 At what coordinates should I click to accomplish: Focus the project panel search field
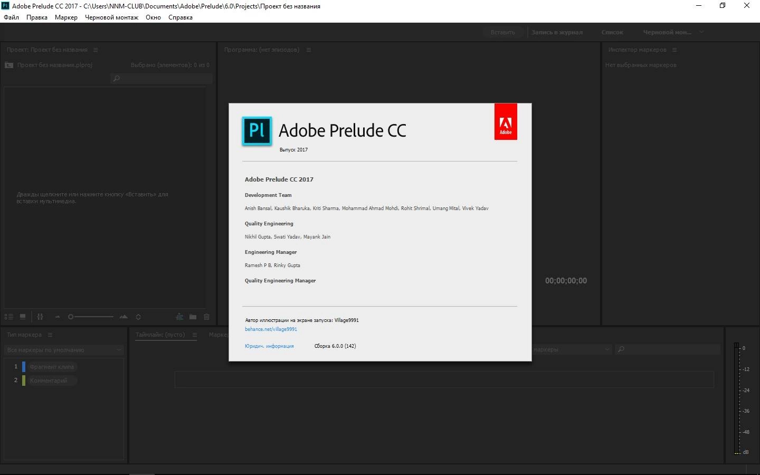[161, 79]
